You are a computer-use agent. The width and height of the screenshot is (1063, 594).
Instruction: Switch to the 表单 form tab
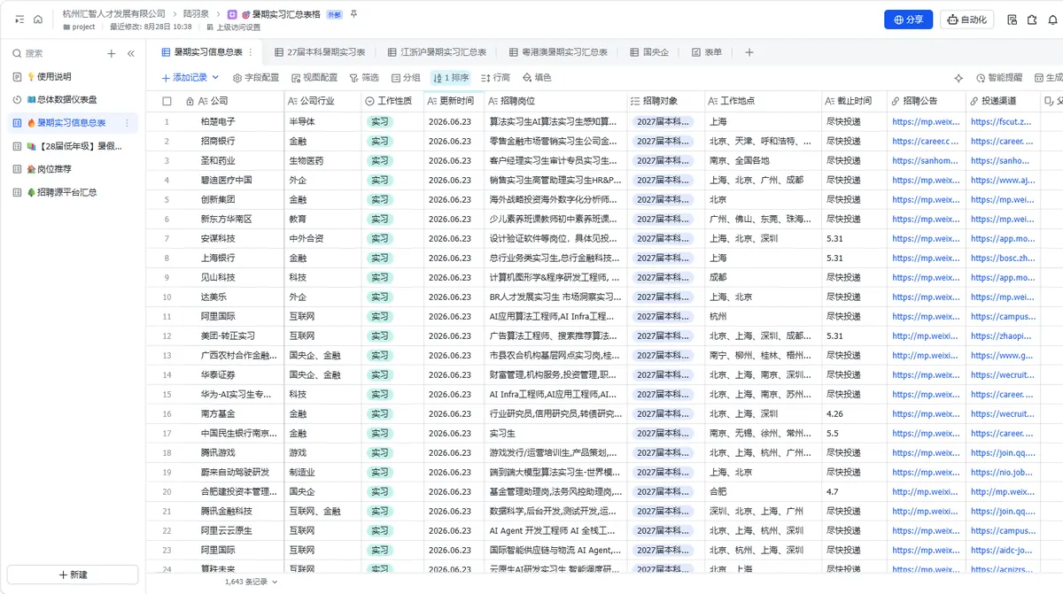click(x=706, y=52)
